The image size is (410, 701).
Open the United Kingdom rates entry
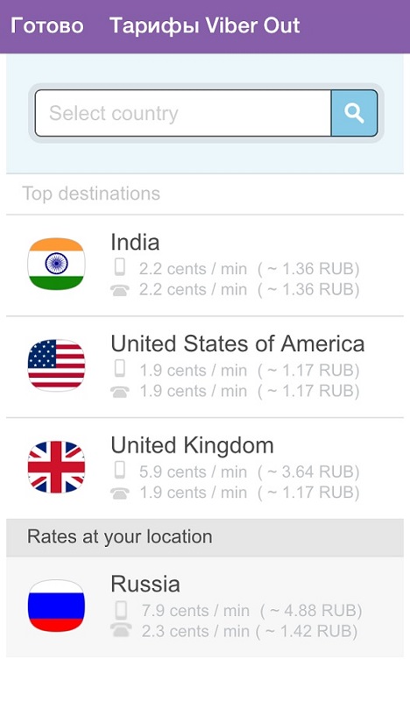(205, 468)
